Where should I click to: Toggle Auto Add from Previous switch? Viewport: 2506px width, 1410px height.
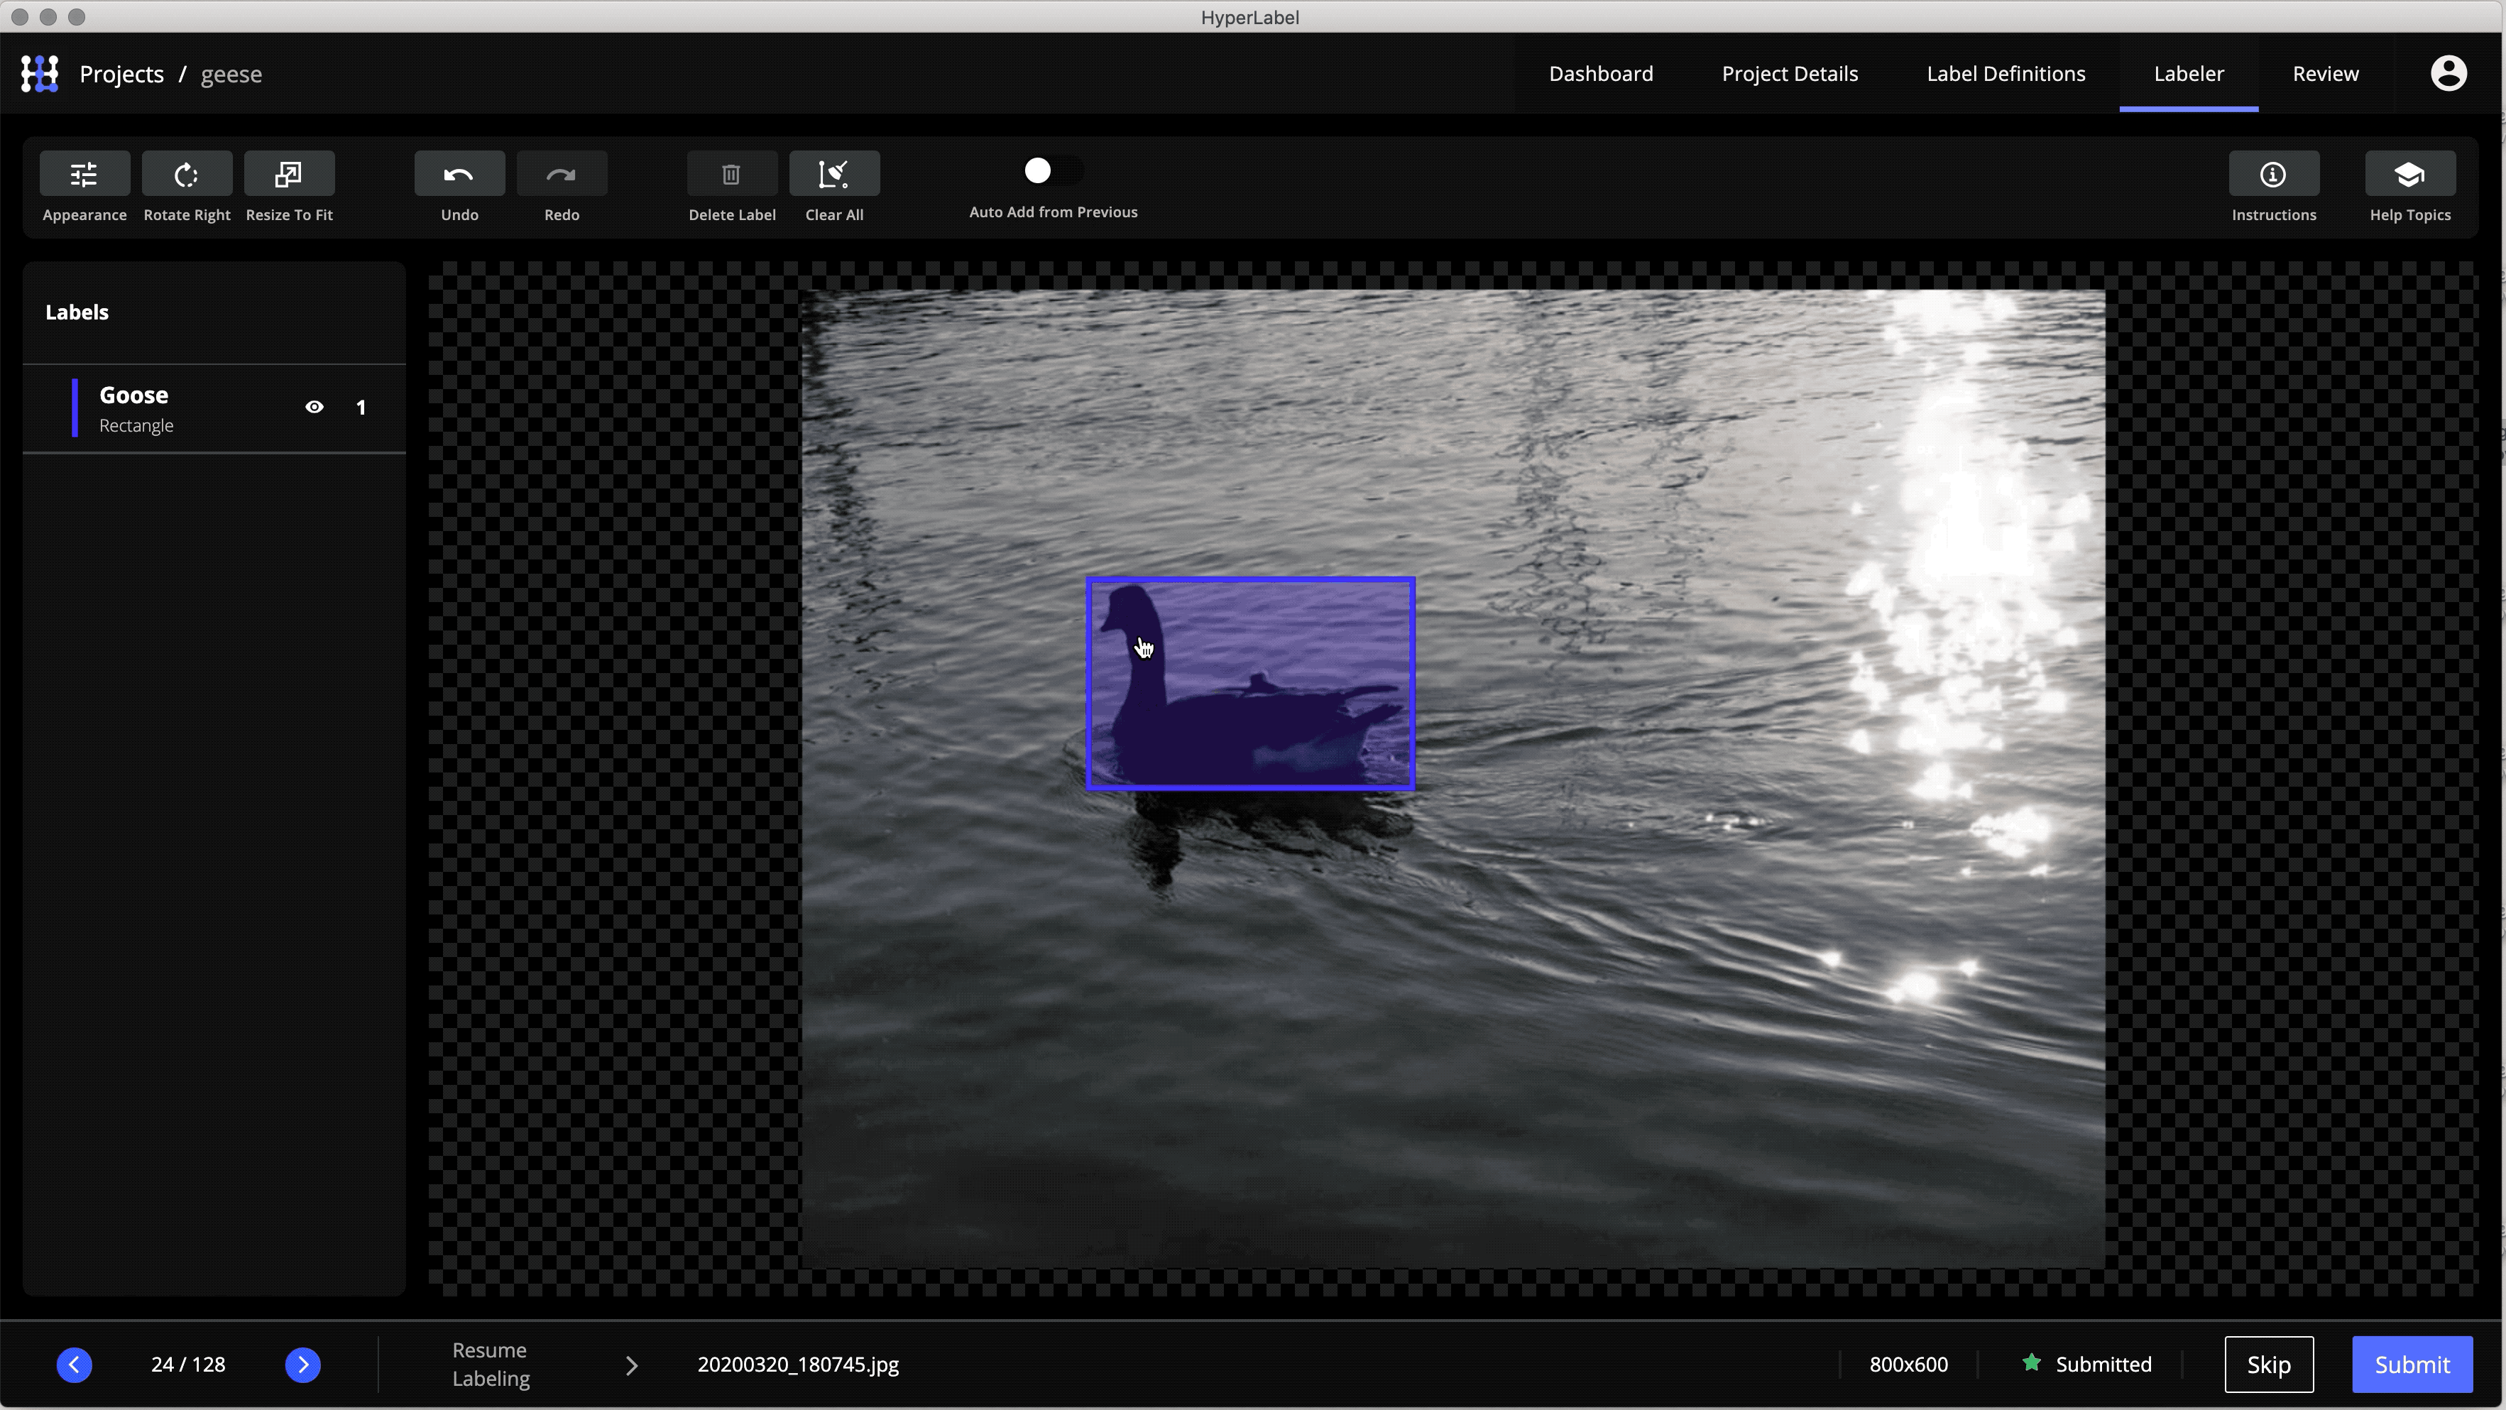1053,171
